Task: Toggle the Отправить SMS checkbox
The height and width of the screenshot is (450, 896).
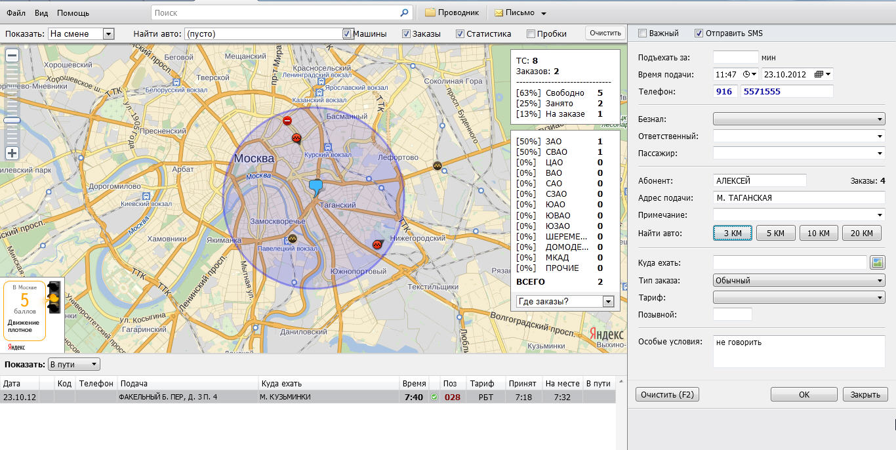Action: (x=699, y=33)
